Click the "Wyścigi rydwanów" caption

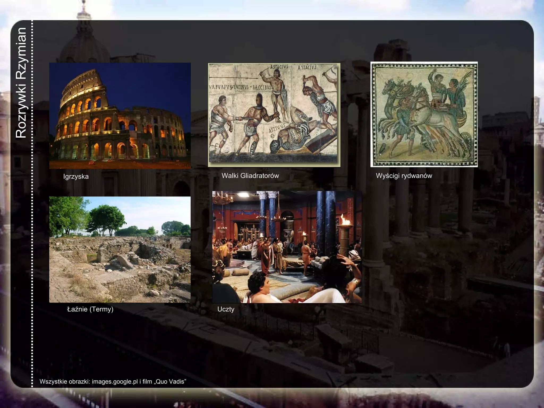click(404, 176)
